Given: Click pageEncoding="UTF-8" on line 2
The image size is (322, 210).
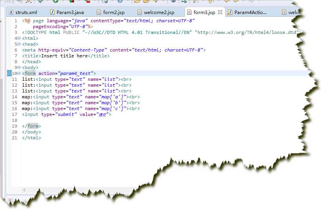Looking at the screenshot, I should 60,27.
